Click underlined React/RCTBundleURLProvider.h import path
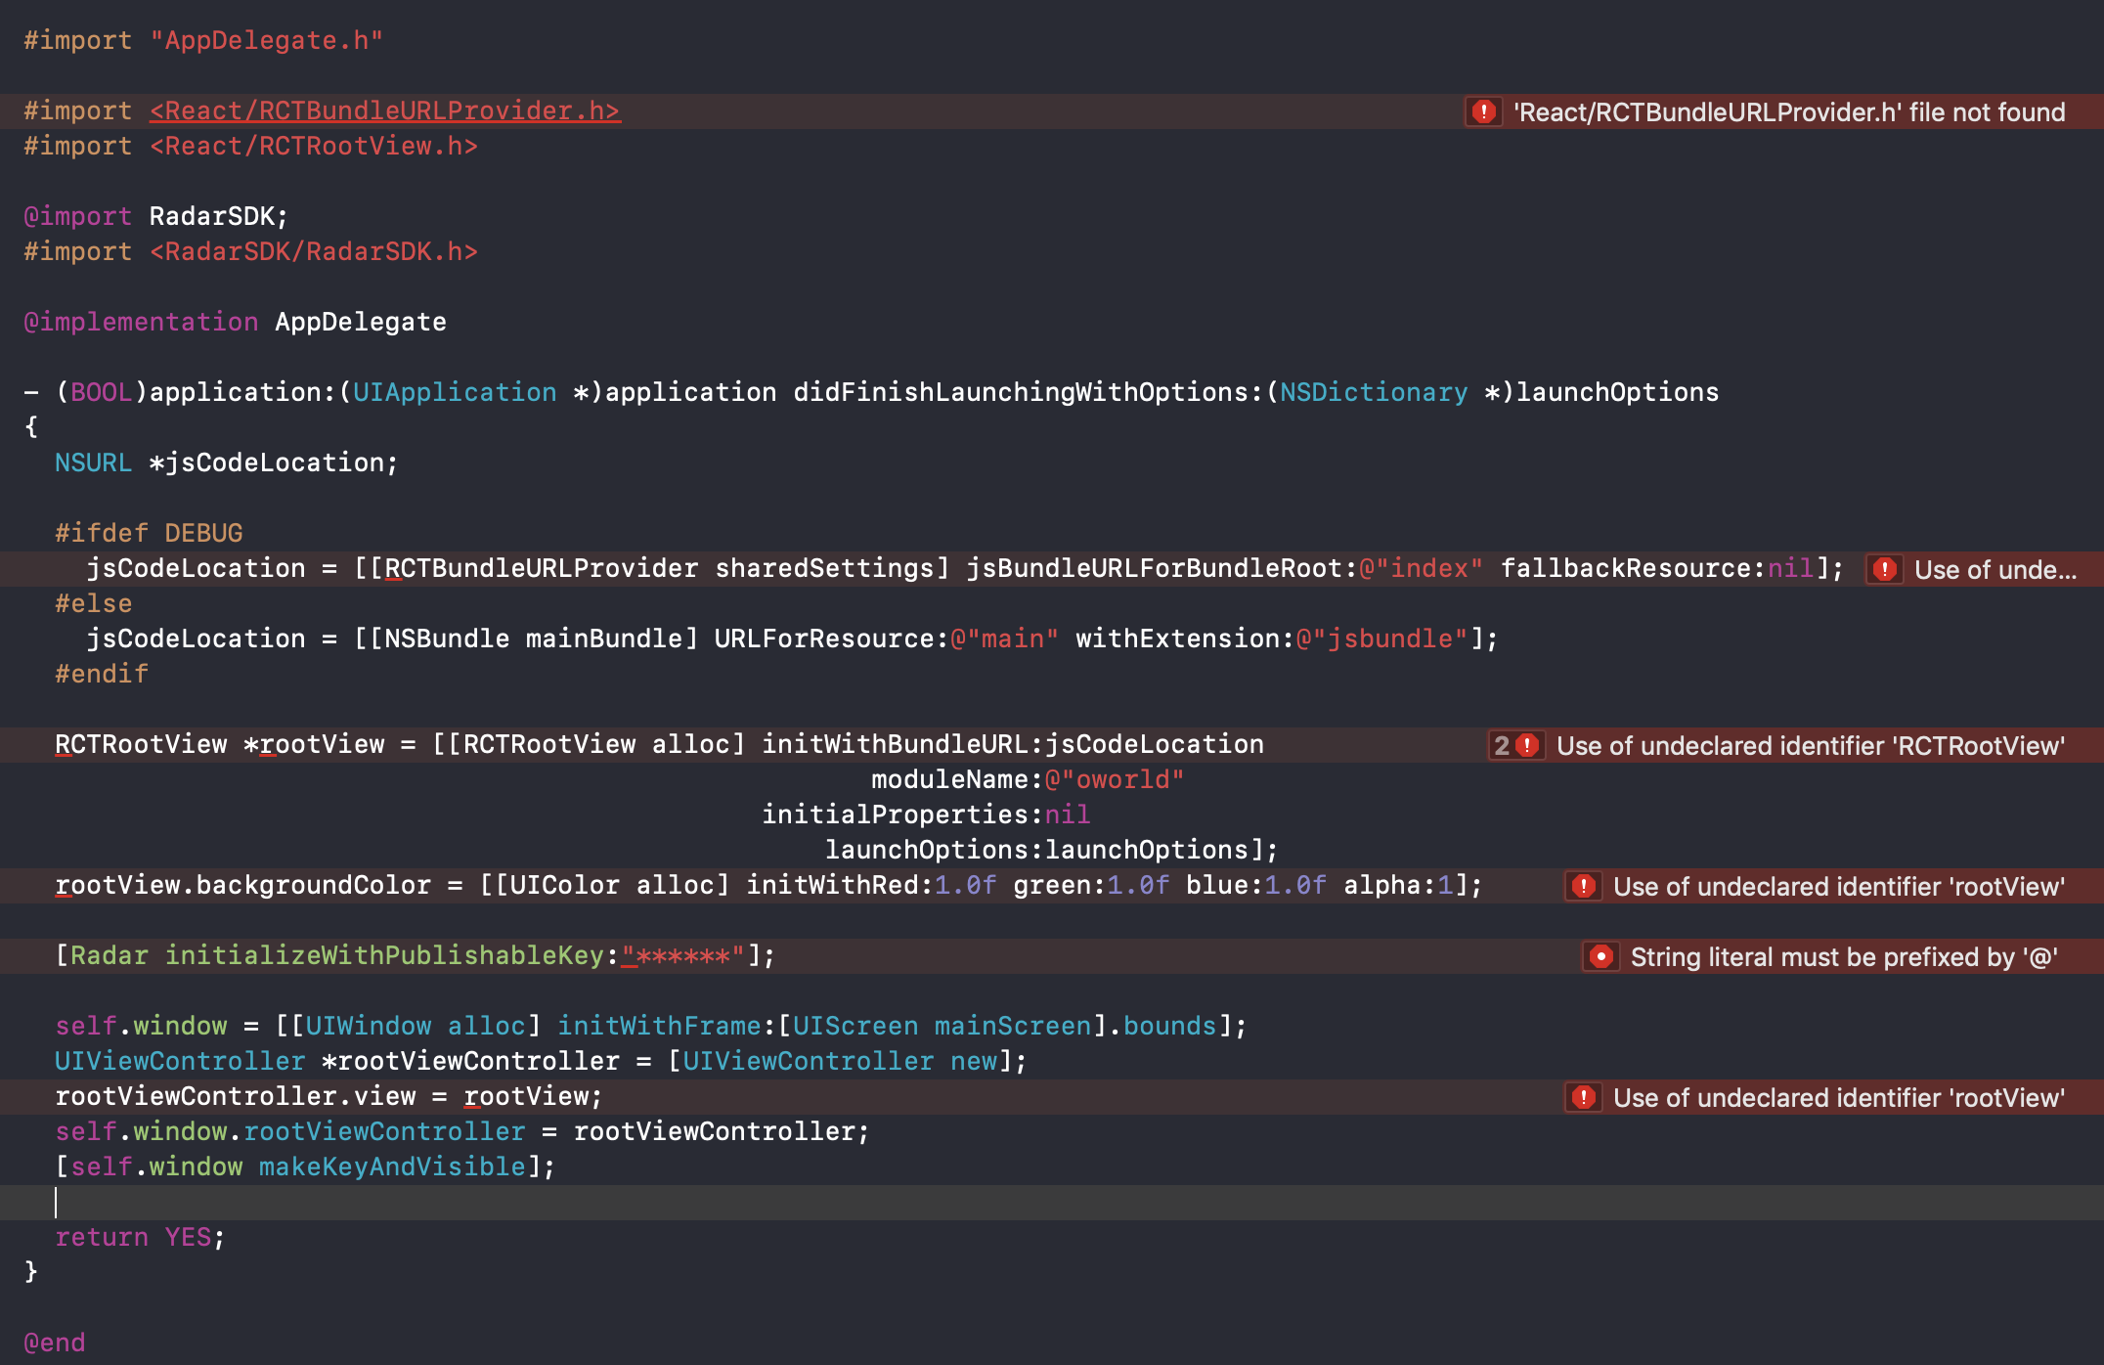The width and height of the screenshot is (2104, 1365). pyautogui.click(x=384, y=110)
